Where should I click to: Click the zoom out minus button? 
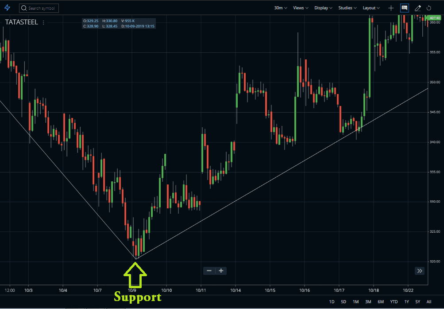(x=209, y=271)
